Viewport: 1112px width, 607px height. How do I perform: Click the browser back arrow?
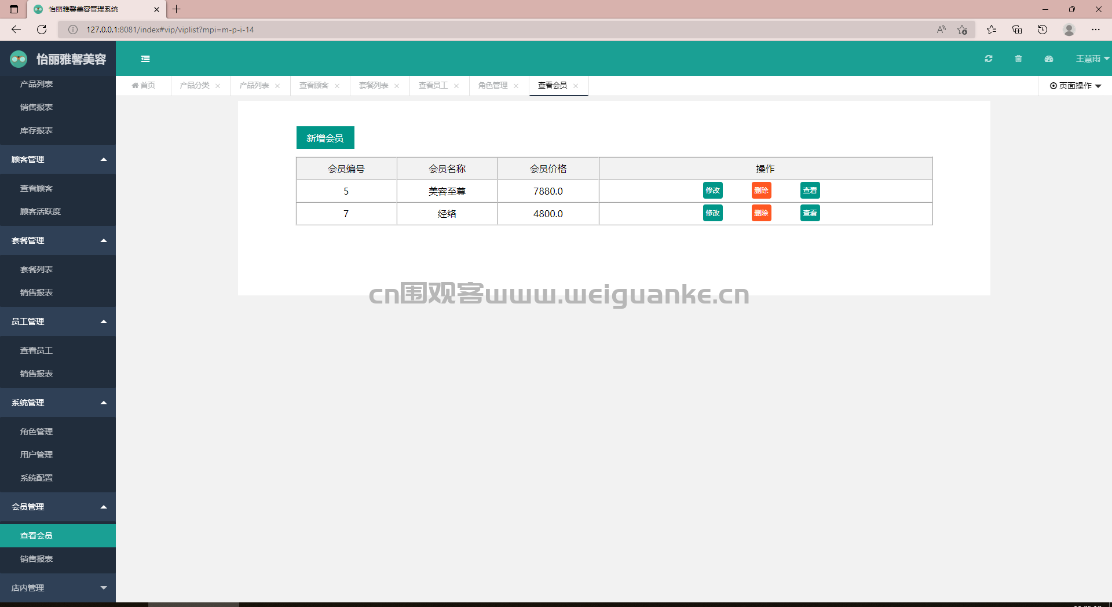coord(16,30)
